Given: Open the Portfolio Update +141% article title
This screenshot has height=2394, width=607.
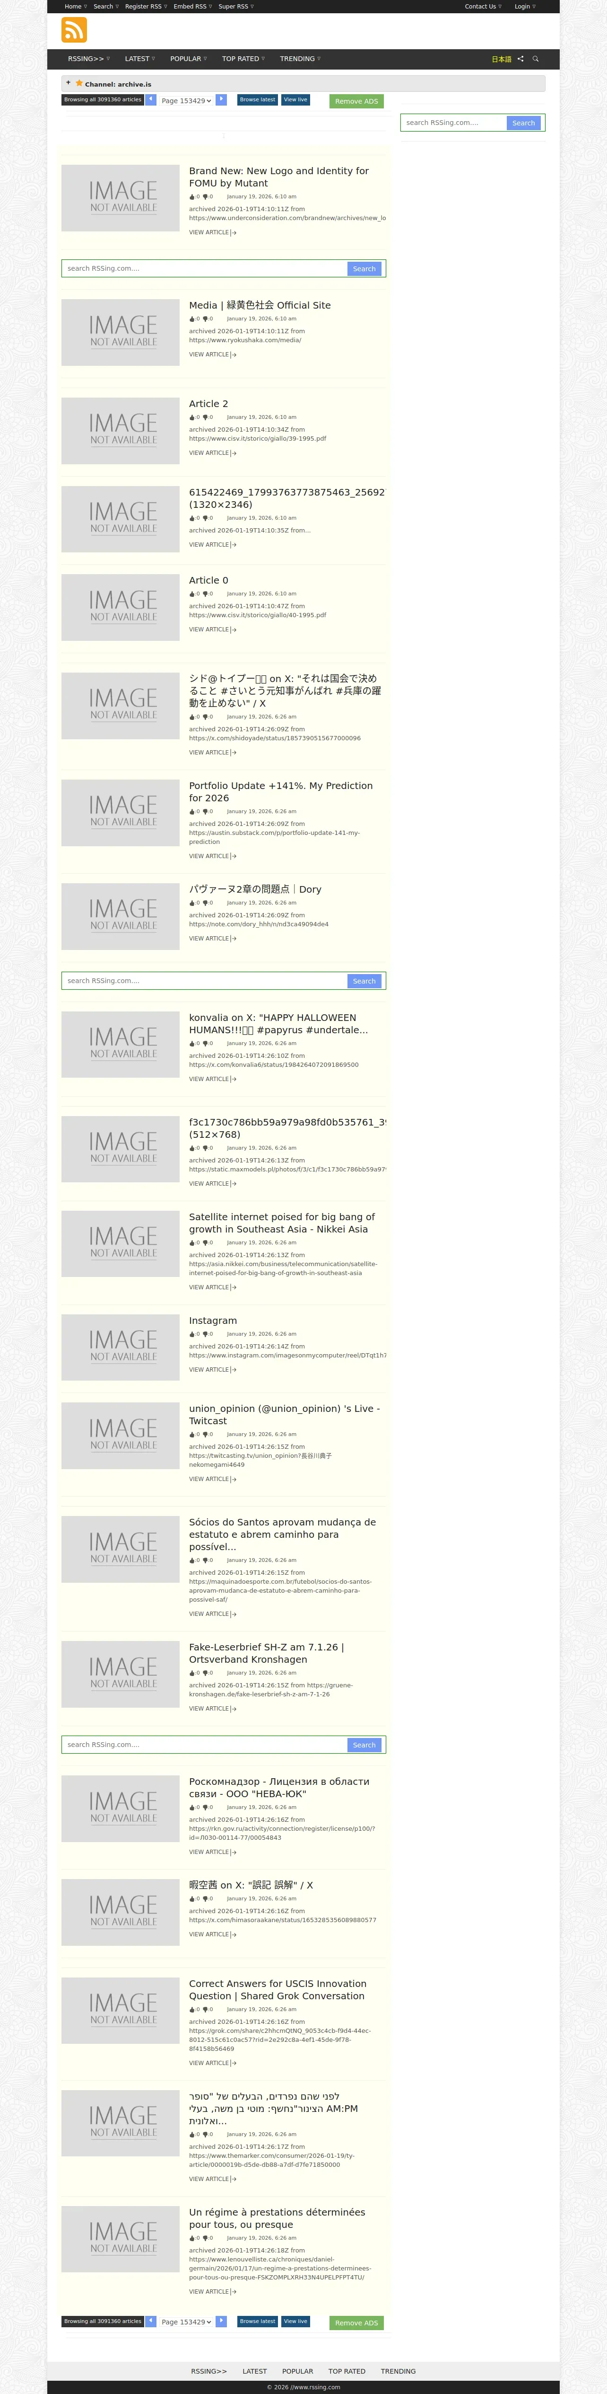Looking at the screenshot, I should pos(281,792).
